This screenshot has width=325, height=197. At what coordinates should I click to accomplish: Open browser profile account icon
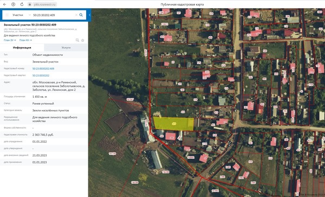(13, 4)
